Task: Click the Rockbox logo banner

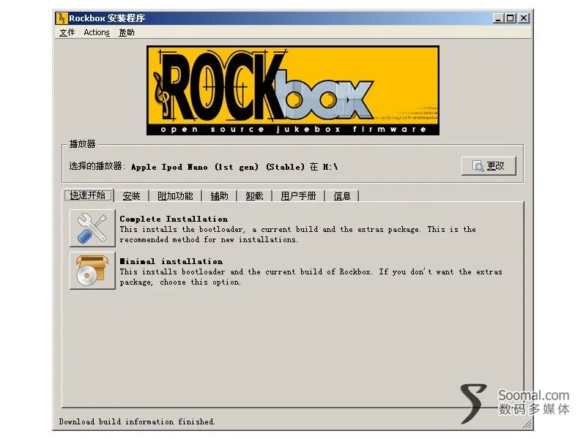Action: click(292, 90)
